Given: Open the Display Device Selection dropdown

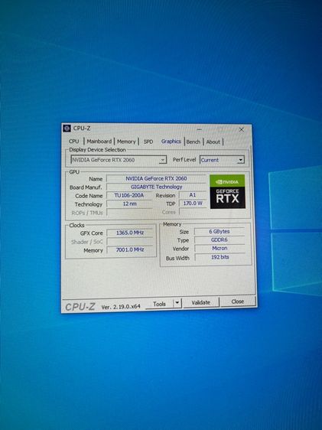Looking at the screenshot, I should click(x=119, y=160).
